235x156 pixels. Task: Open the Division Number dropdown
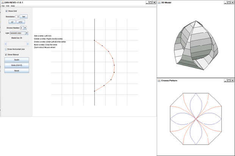click(25, 28)
